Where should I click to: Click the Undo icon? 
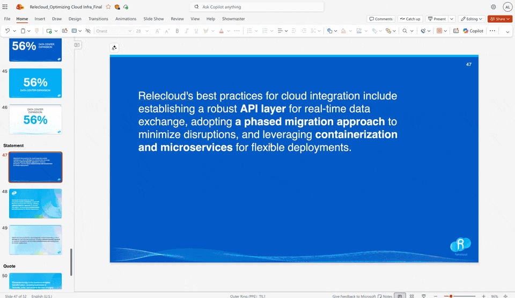(7, 31)
